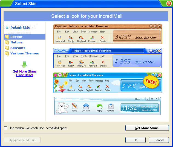The height and width of the screenshot is (147, 173).
Task: Click the Message menu in wood skin preview
Action: 93,32
